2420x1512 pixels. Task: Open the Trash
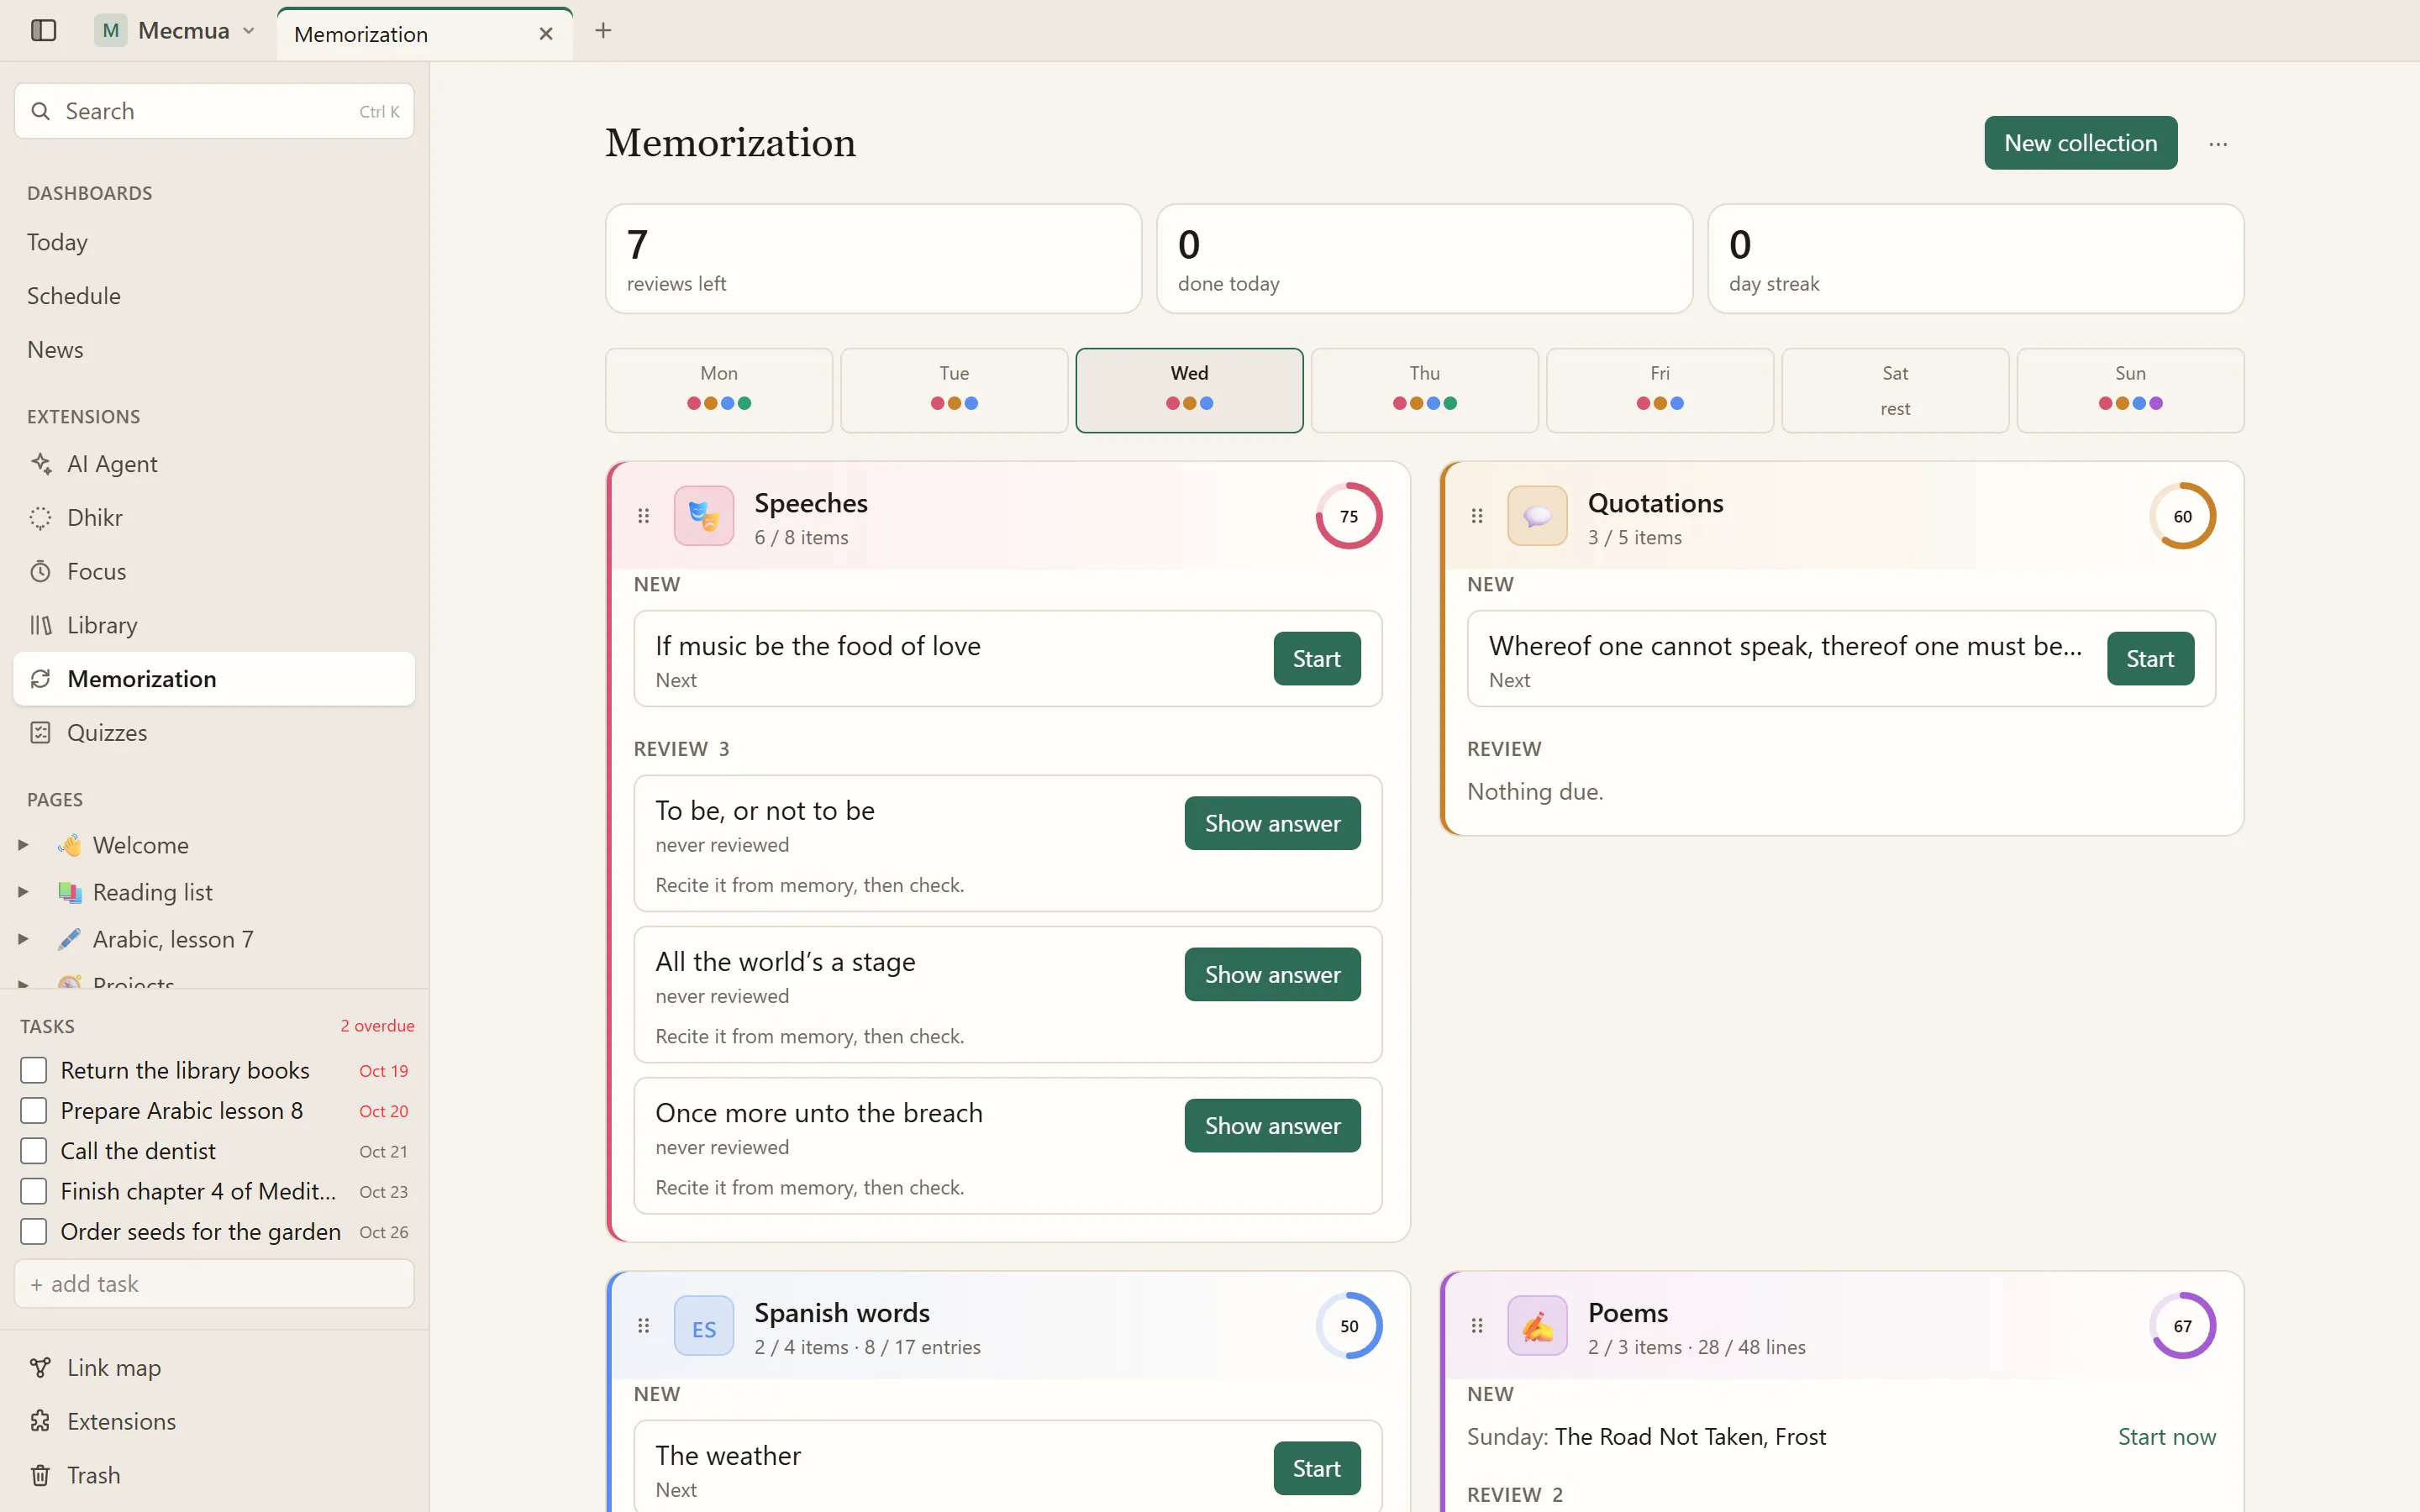(214, 1475)
